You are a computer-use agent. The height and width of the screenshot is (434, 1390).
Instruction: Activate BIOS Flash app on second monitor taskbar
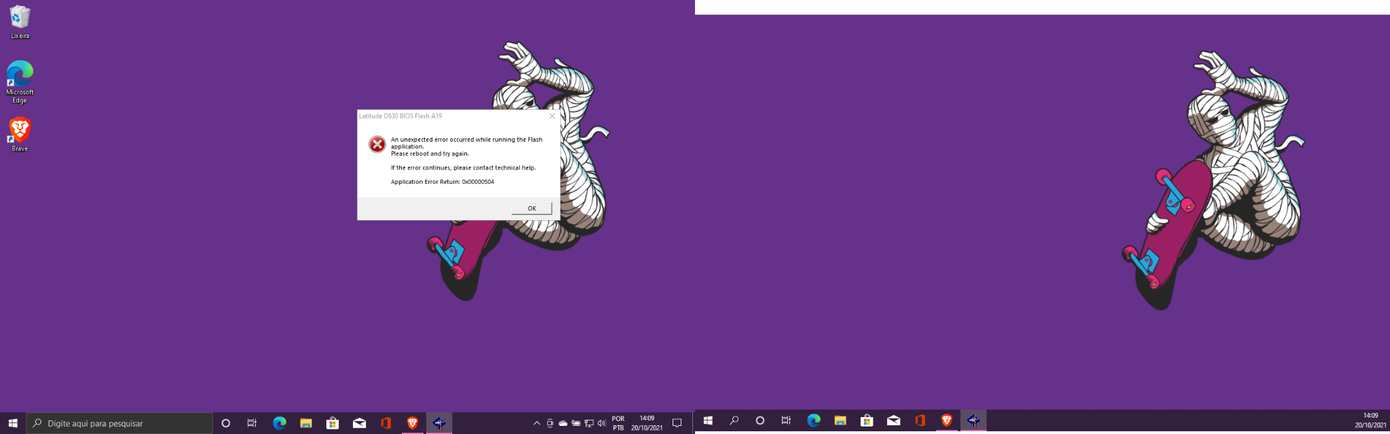[x=973, y=420]
